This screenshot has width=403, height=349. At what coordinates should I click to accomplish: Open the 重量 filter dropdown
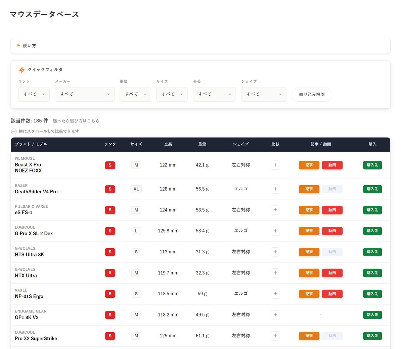pyautogui.click(x=135, y=94)
